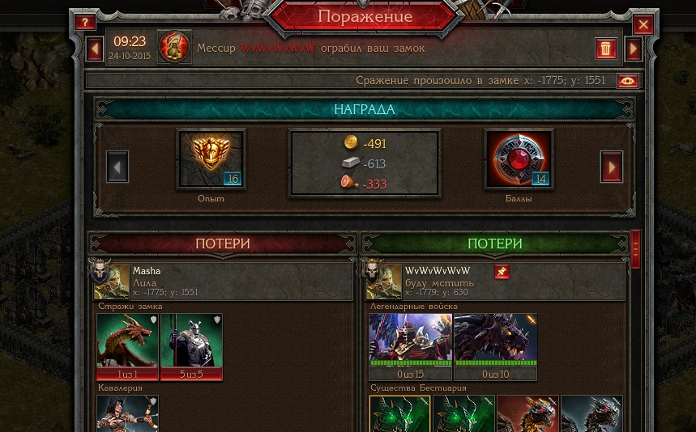Select the armored knight guard unit 5 из 5
This screenshot has height=432, width=696.
pyautogui.click(x=191, y=347)
